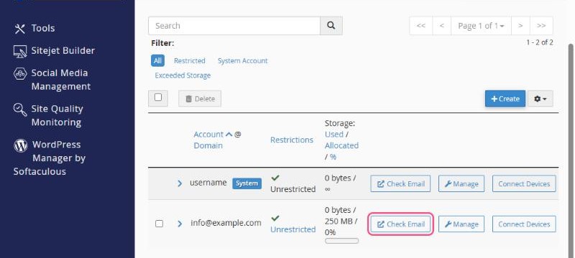
Task: Open Sitejet Builder from the sidebar
Action: point(55,50)
